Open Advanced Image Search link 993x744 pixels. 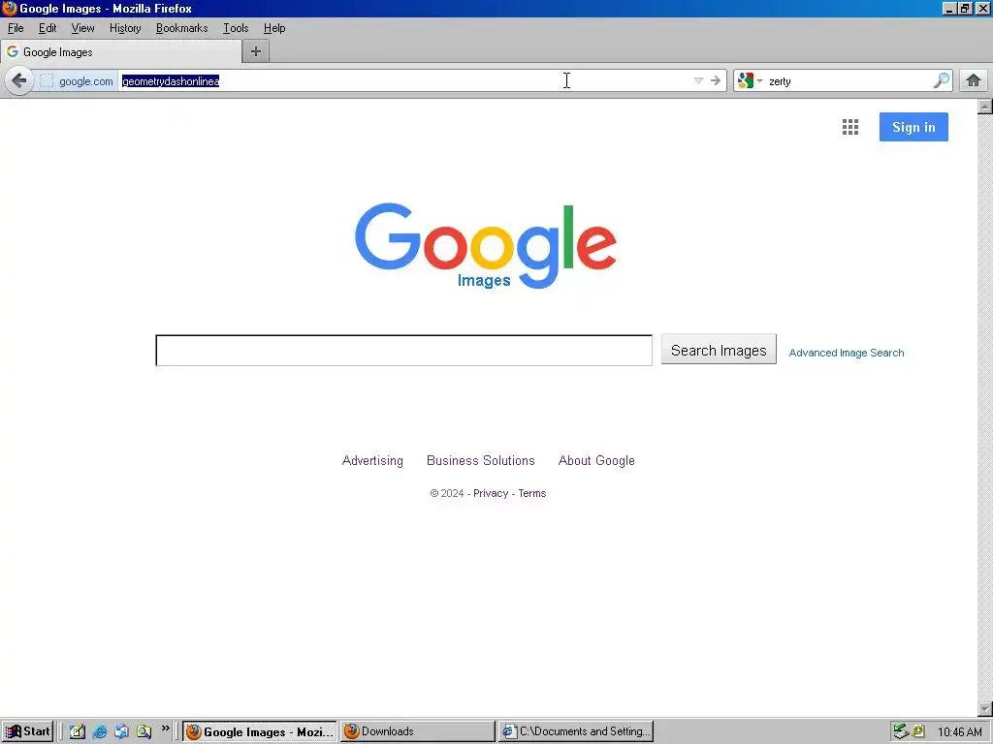click(846, 353)
